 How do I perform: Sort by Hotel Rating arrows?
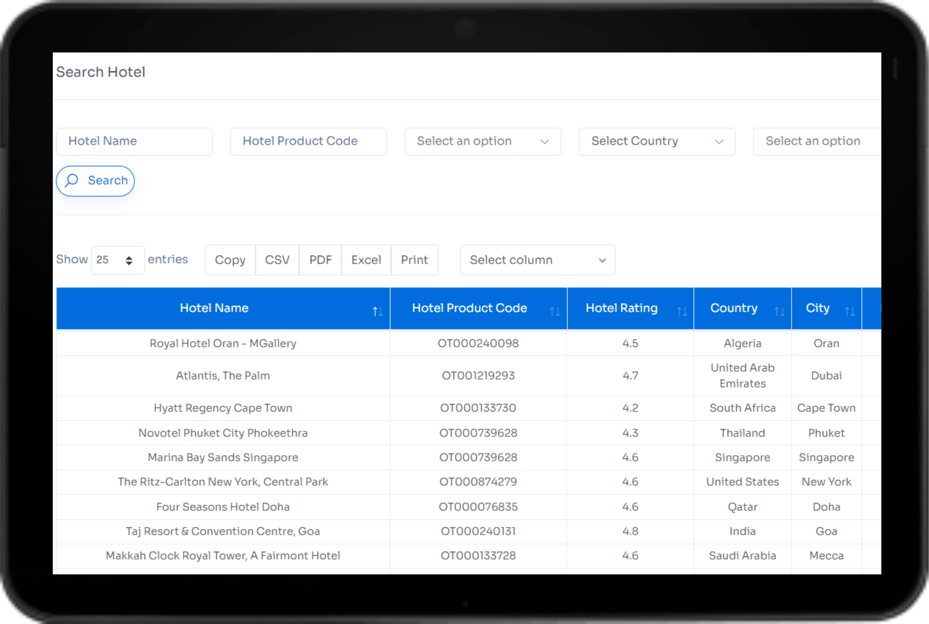pyautogui.click(x=682, y=311)
